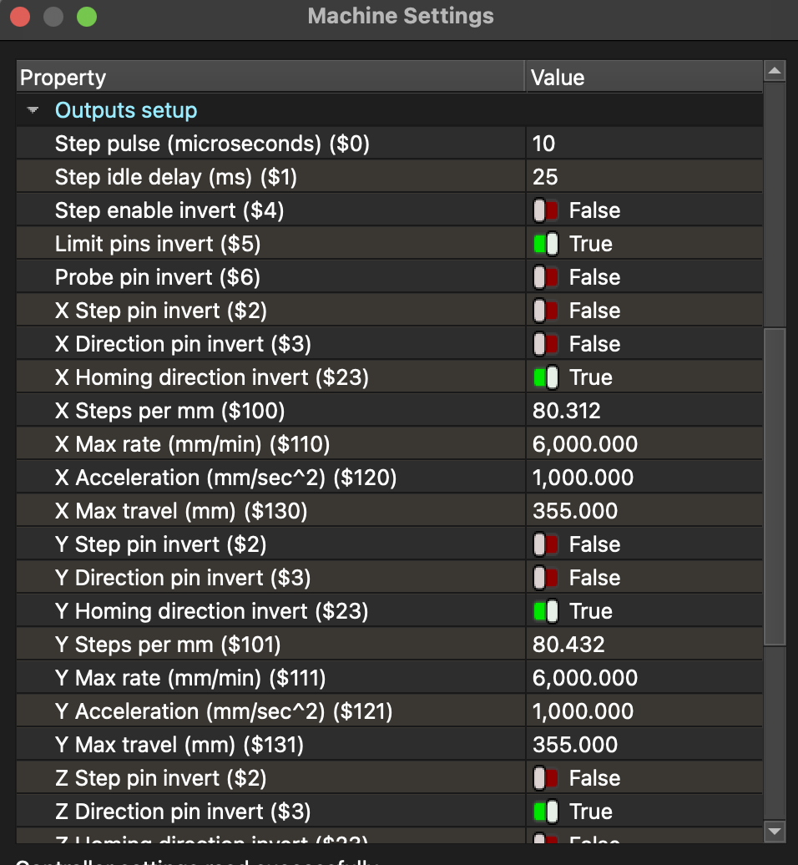
Task: Turn off X Homing direction invert
Action: point(546,377)
